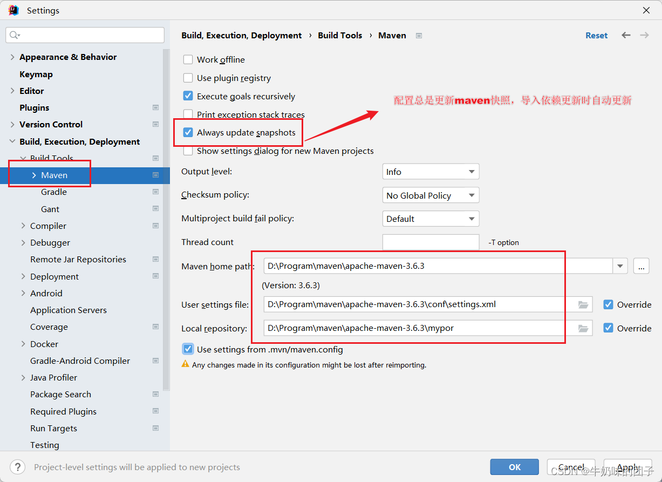Expand Appearance & Behavior section
This screenshot has width=662, height=482.
(12, 57)
